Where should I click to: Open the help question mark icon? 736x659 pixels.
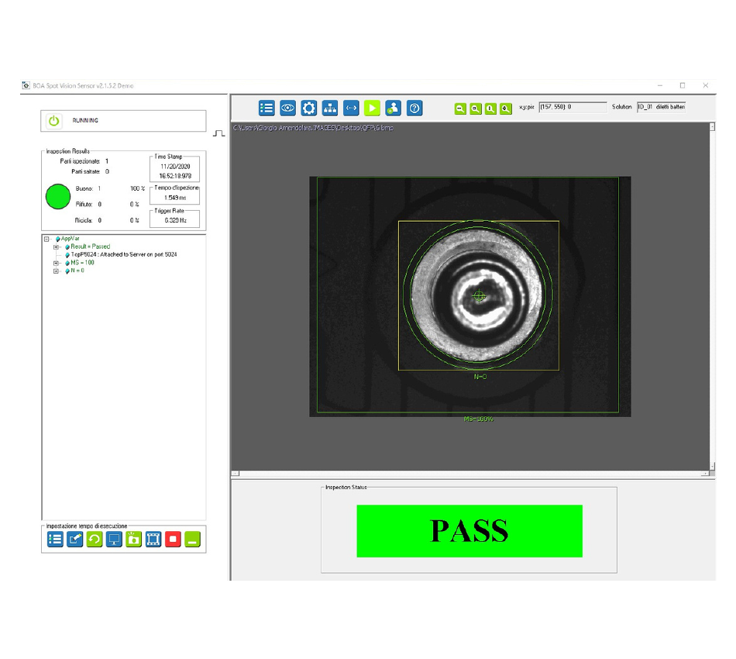[x=414, y=109]
